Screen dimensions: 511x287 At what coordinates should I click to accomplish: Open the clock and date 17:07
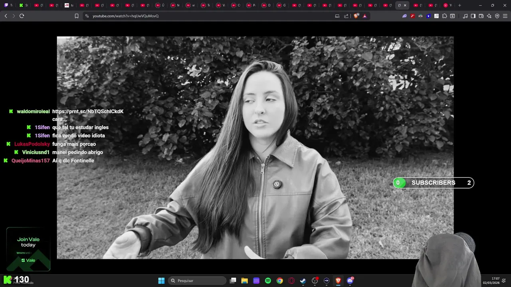click(491, 281)
